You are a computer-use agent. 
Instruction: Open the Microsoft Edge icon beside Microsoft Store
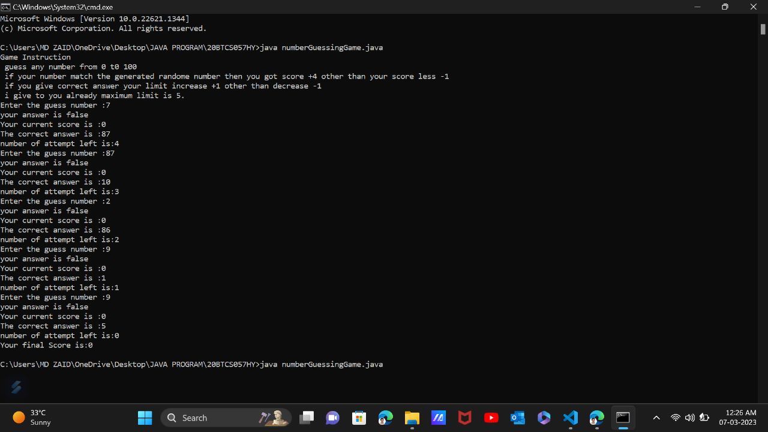click(x=385, y=418)
